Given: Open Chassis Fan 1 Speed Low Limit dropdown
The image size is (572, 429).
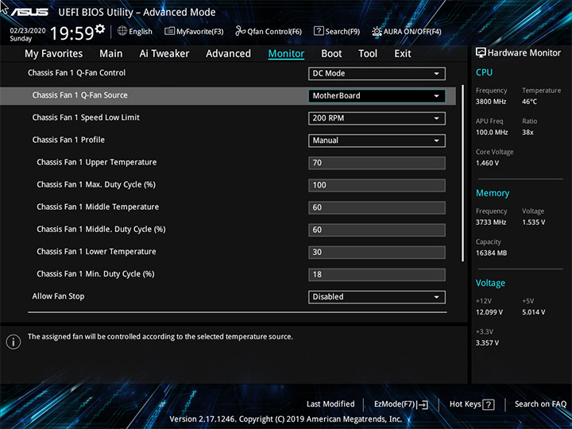Looking at the screenshot, I should pos(377,118).
